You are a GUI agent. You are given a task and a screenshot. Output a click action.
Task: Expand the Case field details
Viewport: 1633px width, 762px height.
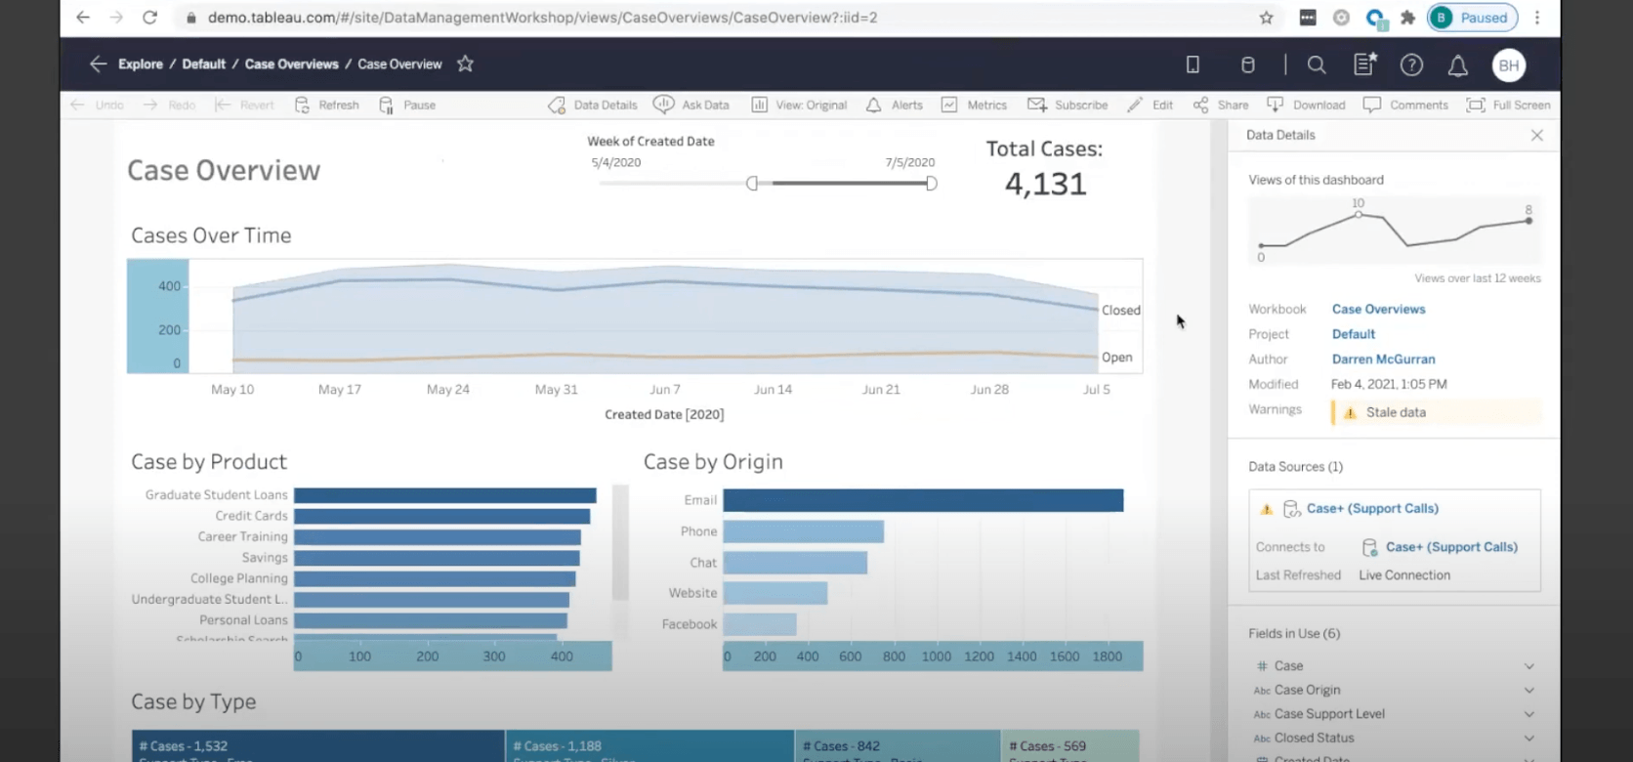tap(1528, 666)
